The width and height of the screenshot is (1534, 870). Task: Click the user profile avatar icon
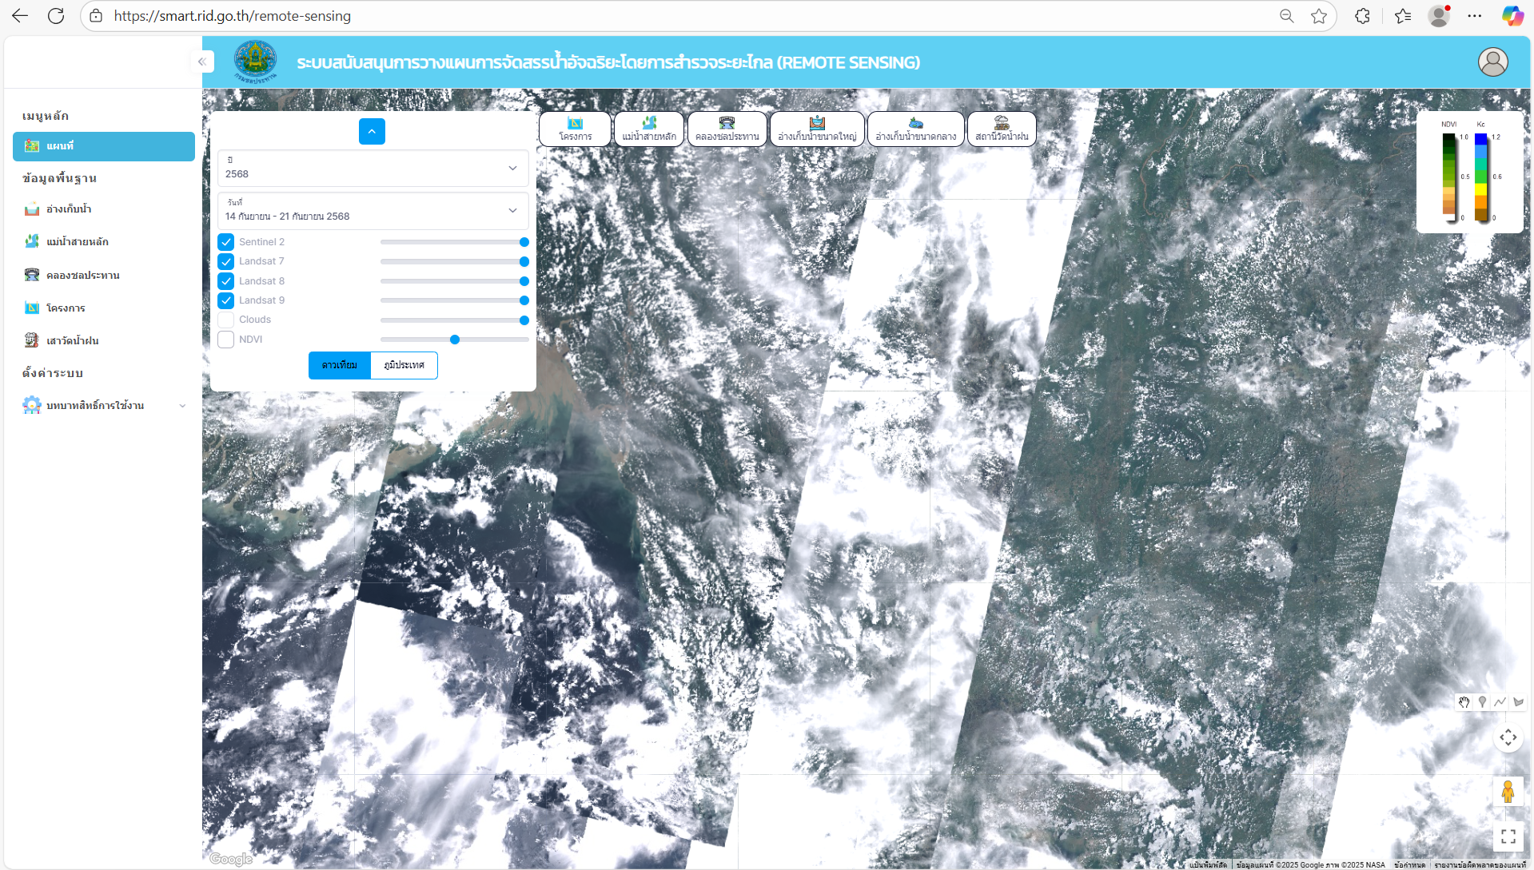pos(1492,62)
